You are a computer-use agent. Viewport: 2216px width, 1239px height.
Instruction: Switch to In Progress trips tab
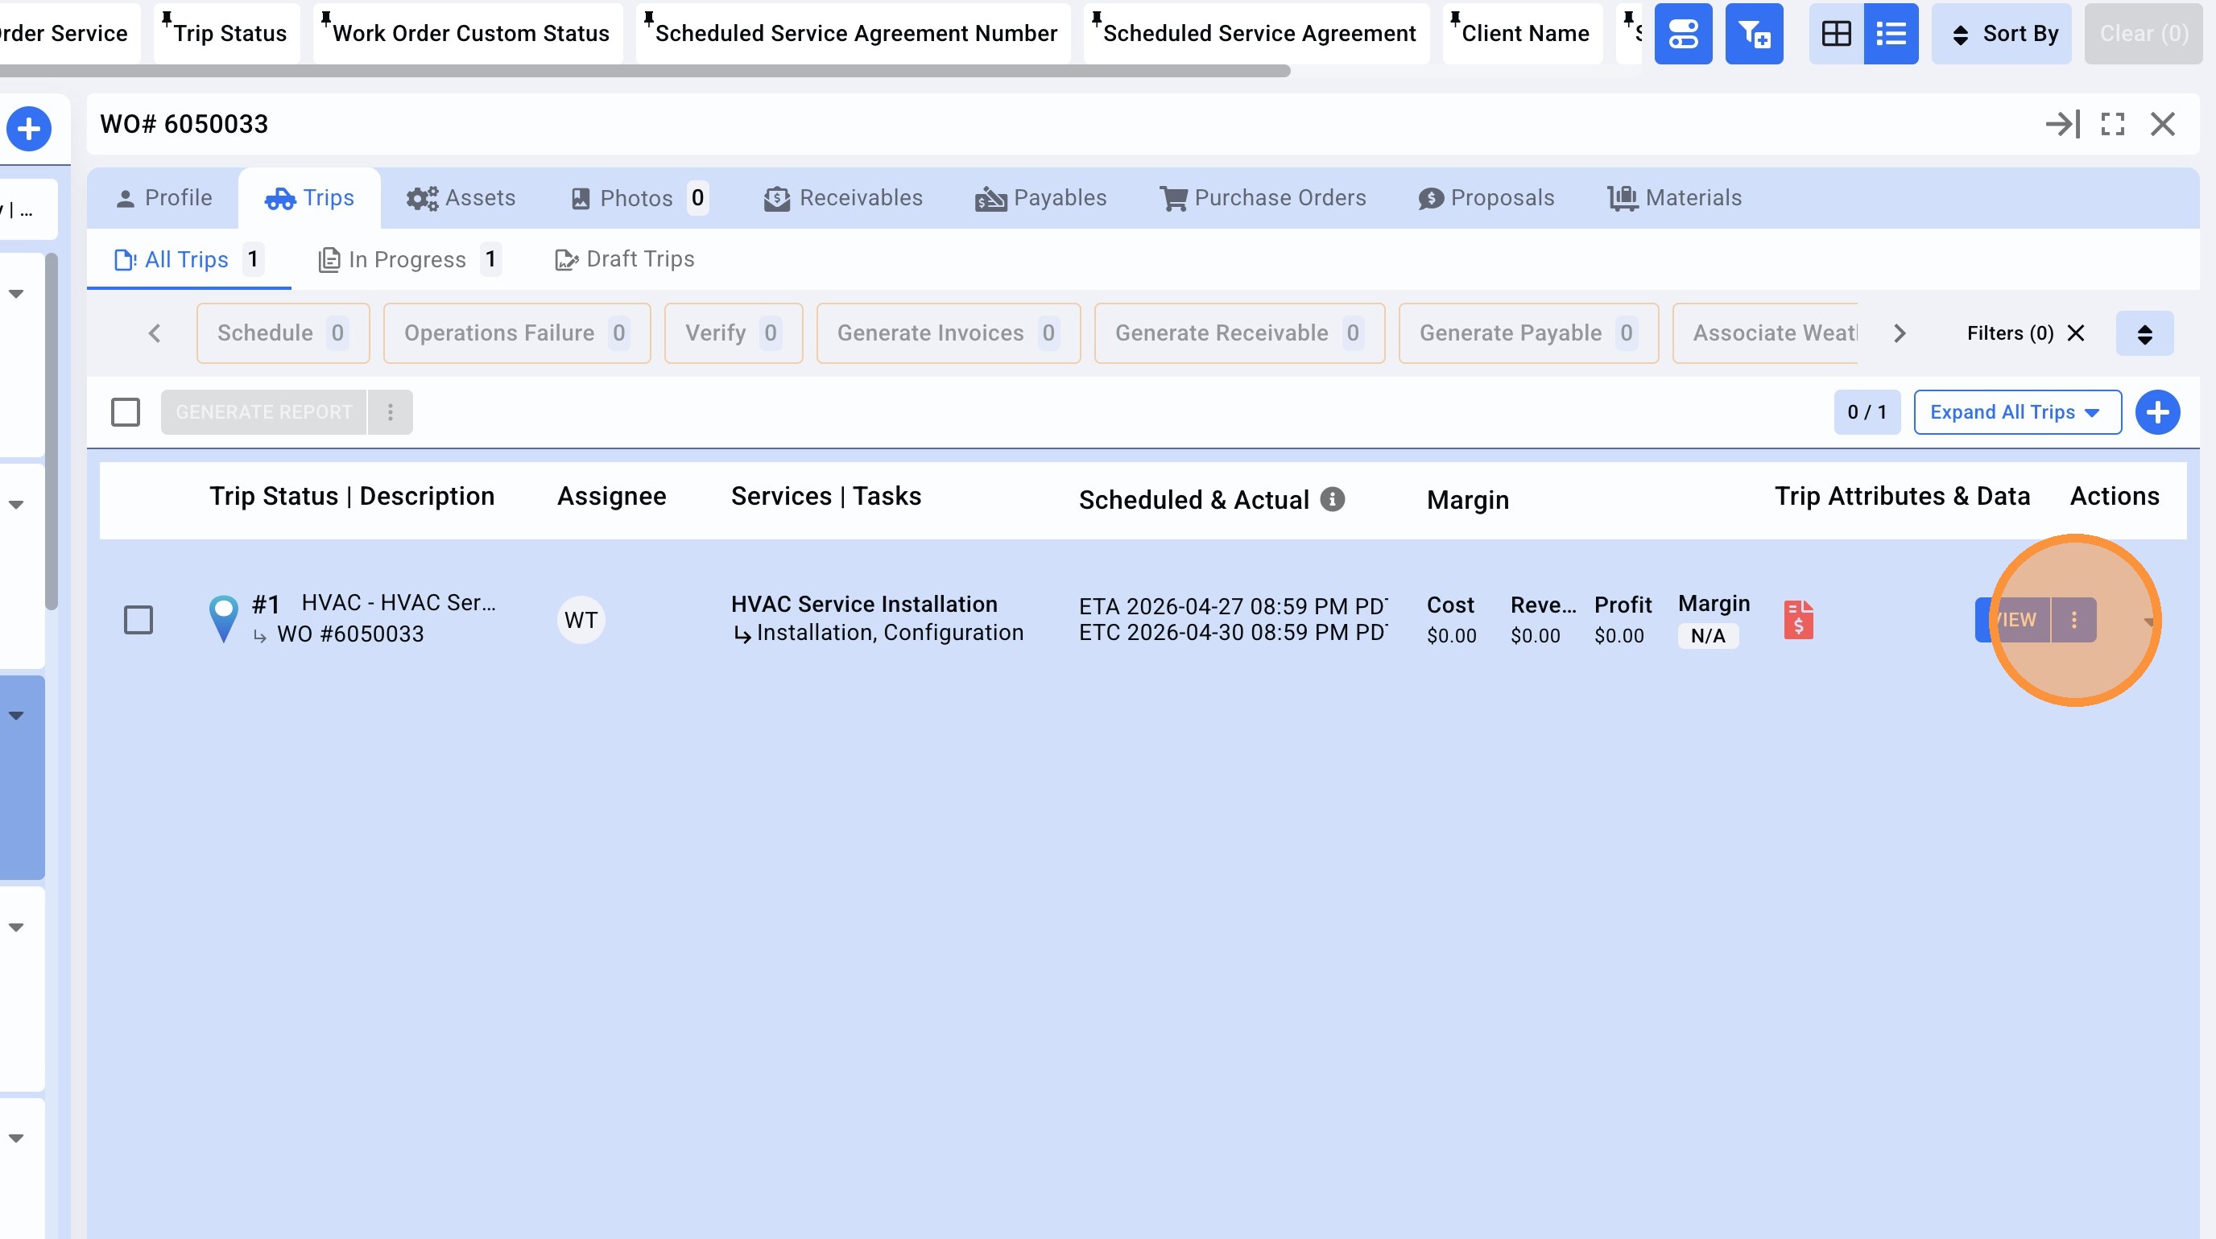(407, 260)
